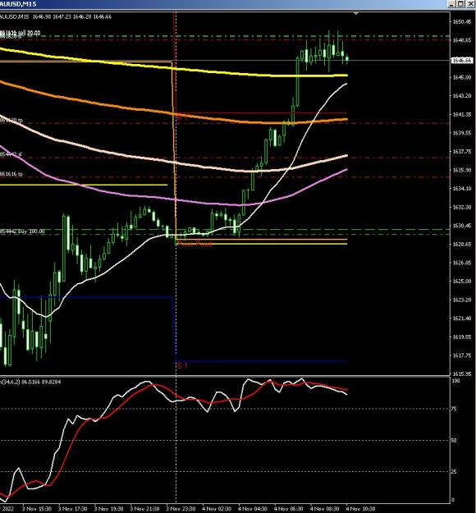Click price scale value 1619.55
This screenshot has height=513, width=476.
462,337
